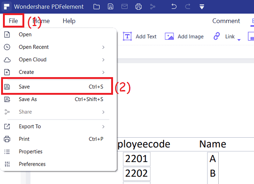Click the redo arrow icon
The height and width of the screenshot is (184, 254).
pos(188,7)
